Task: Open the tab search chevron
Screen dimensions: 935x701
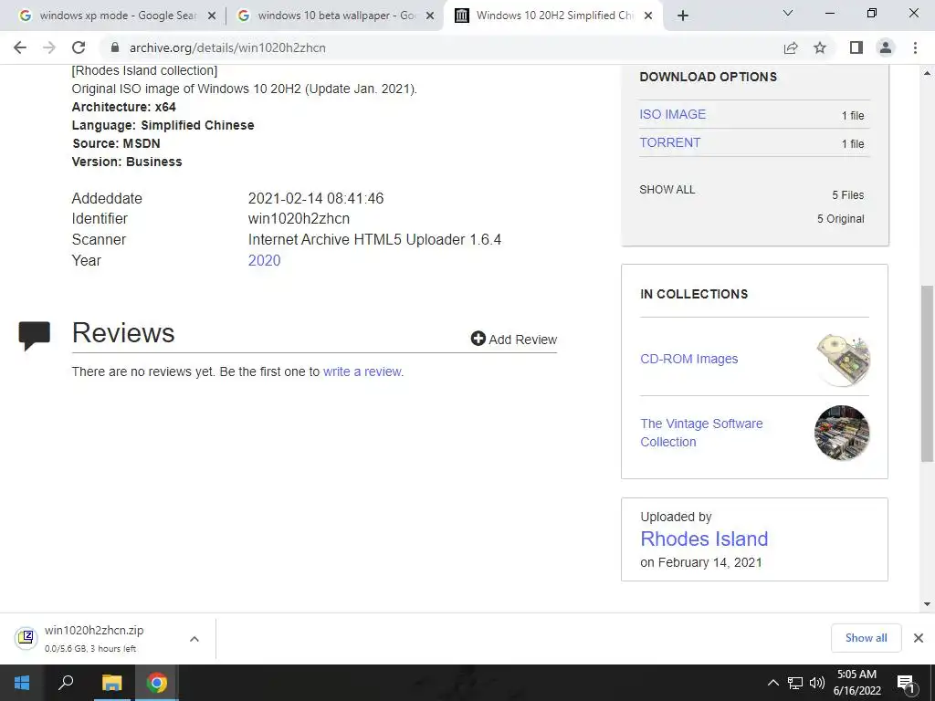Action: 788,13
